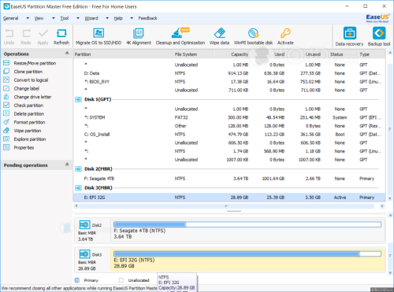Click the EaseUS logo

click(x=377, y=18)
